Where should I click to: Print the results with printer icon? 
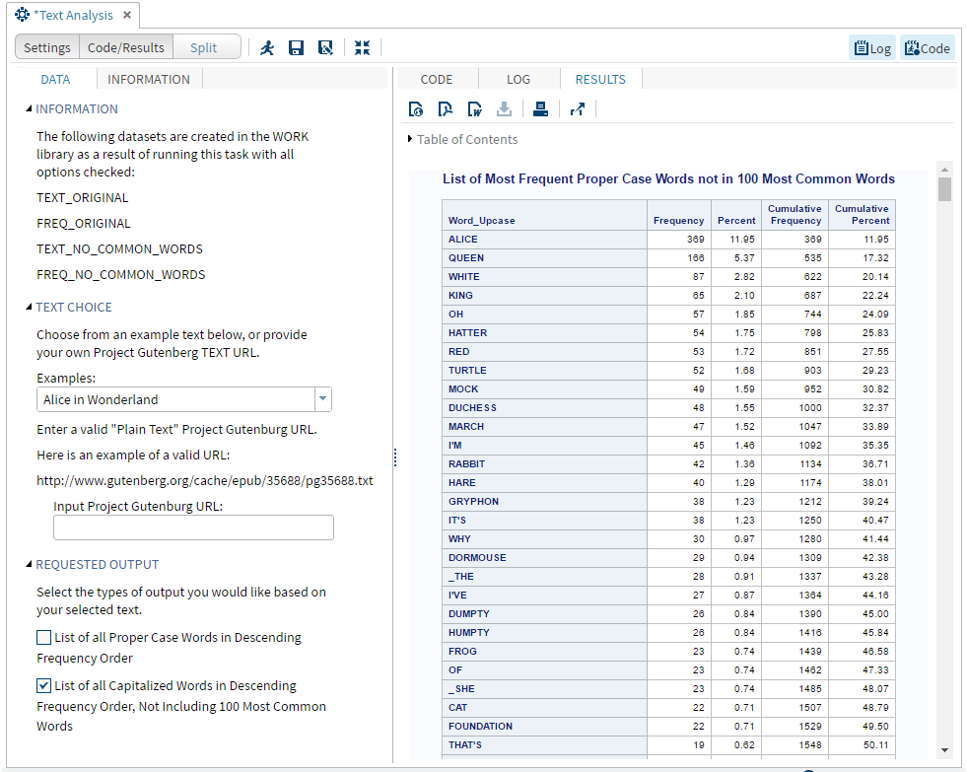pos(540,109)
